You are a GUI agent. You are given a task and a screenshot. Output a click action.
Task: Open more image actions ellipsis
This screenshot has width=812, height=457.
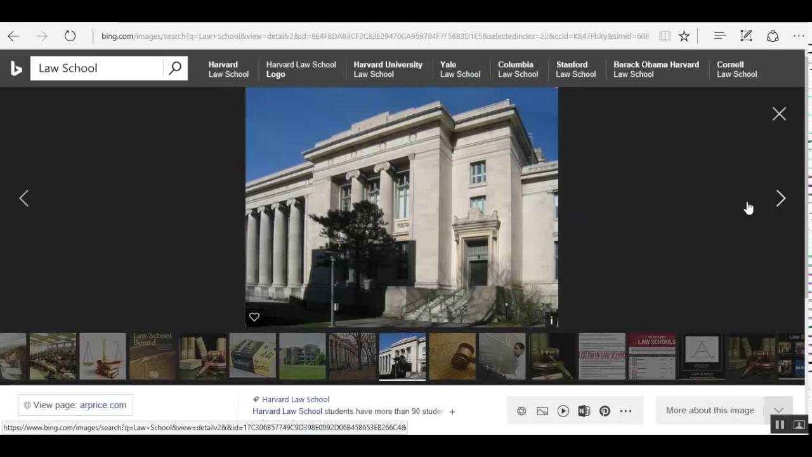[625, 411]
